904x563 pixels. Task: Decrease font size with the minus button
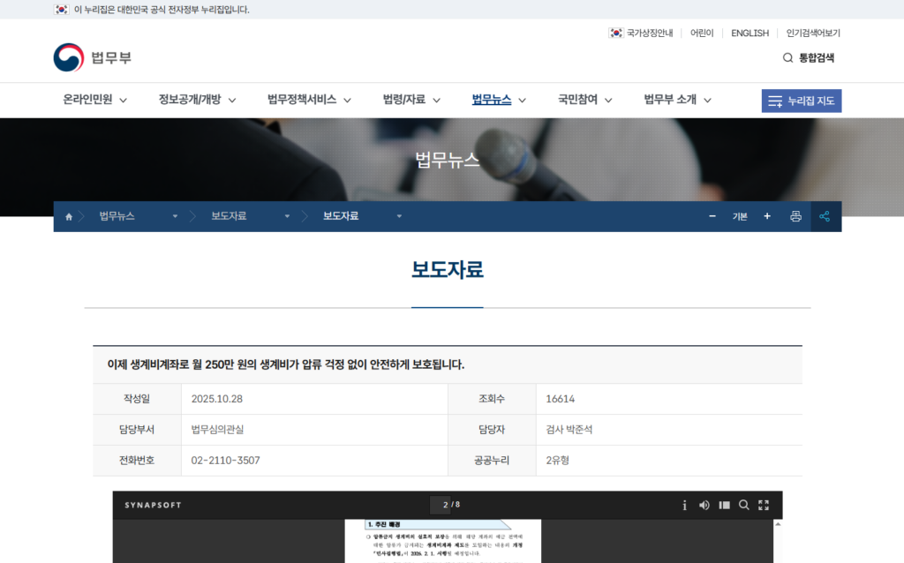coord(712,216)
